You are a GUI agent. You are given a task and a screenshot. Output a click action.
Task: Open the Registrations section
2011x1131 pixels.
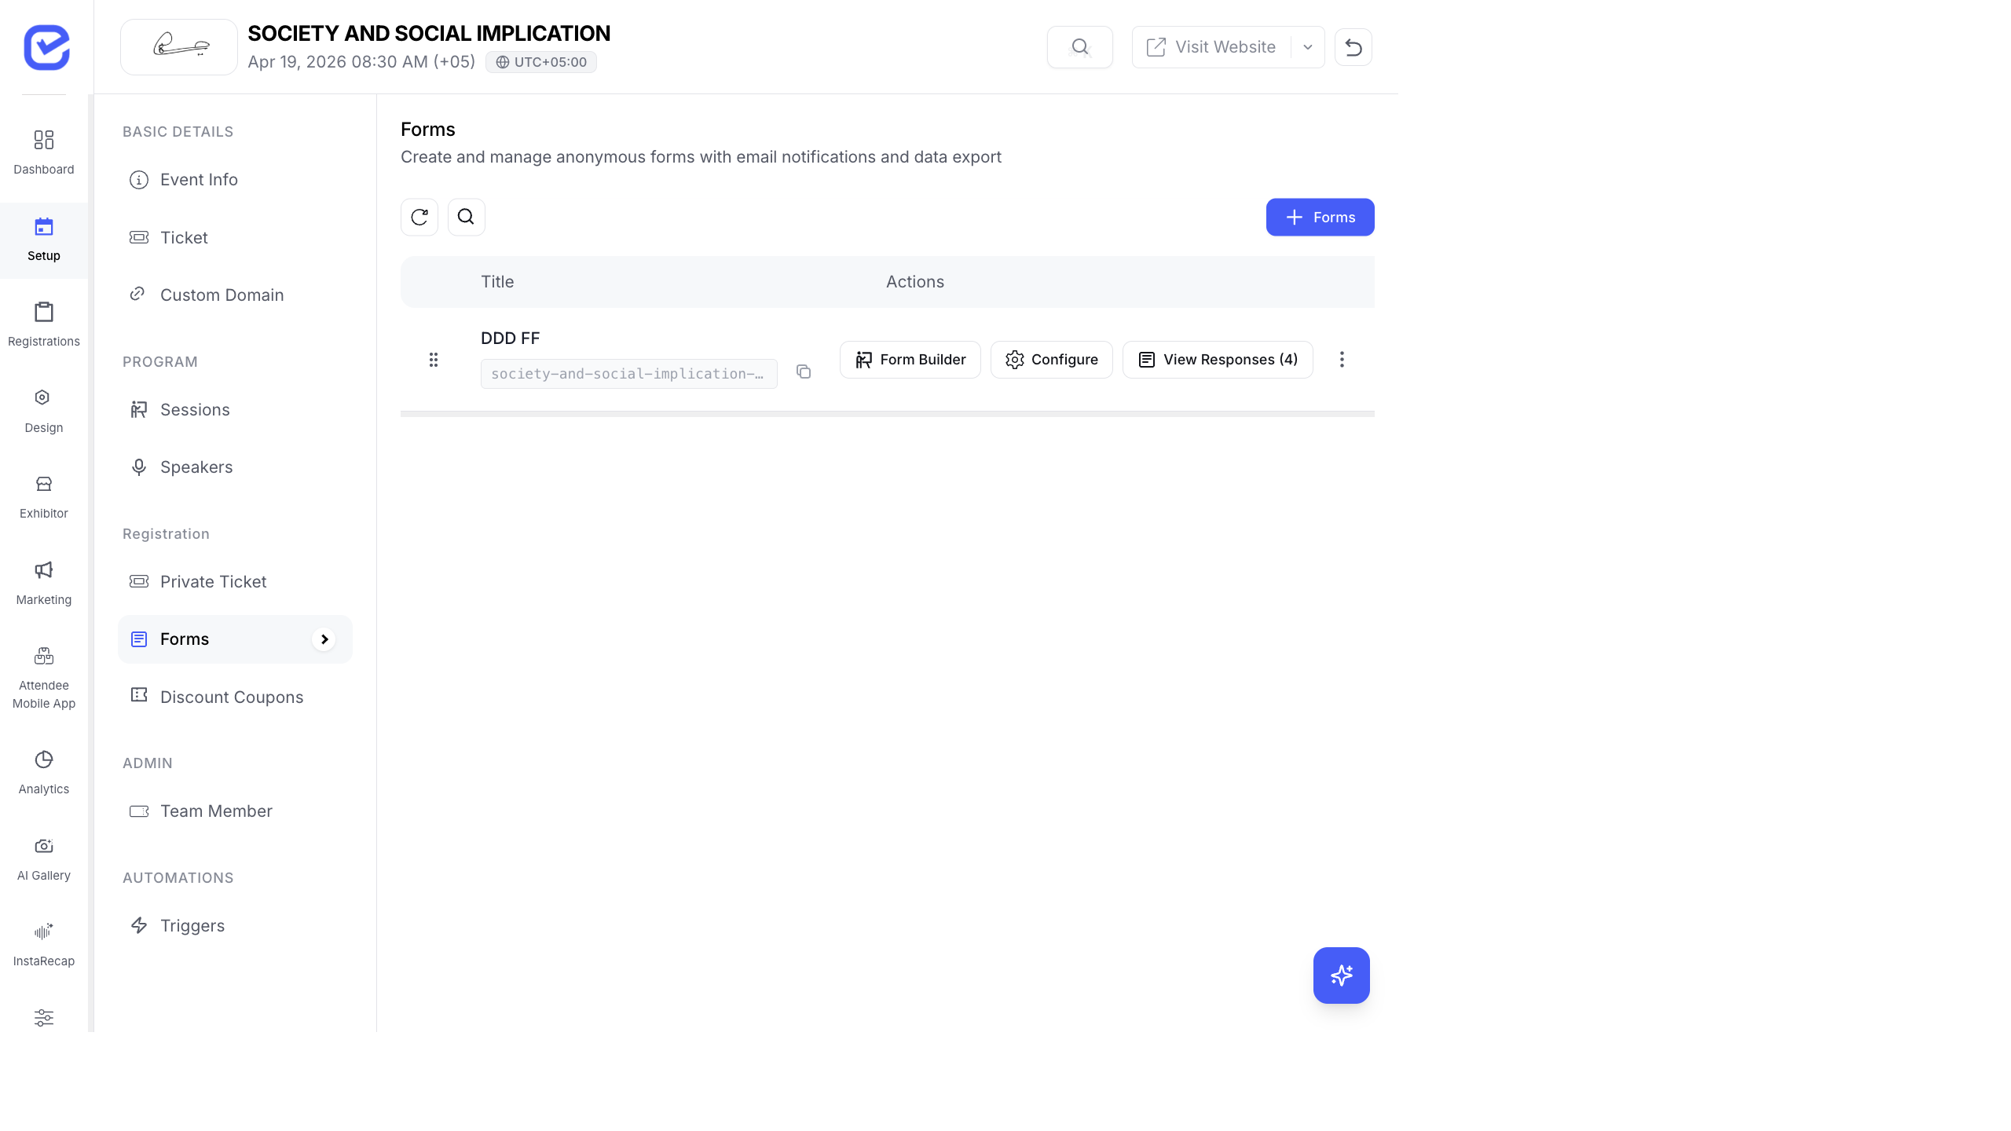pyautogui.click(x=43, y=324)
